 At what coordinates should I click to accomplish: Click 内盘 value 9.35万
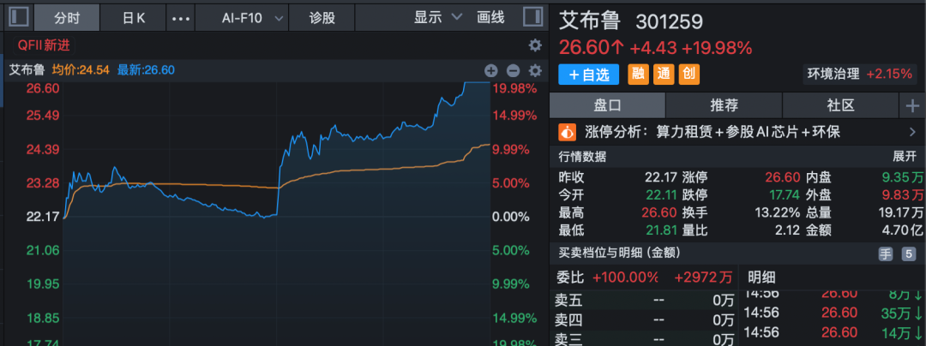click(x=903, y=177)
